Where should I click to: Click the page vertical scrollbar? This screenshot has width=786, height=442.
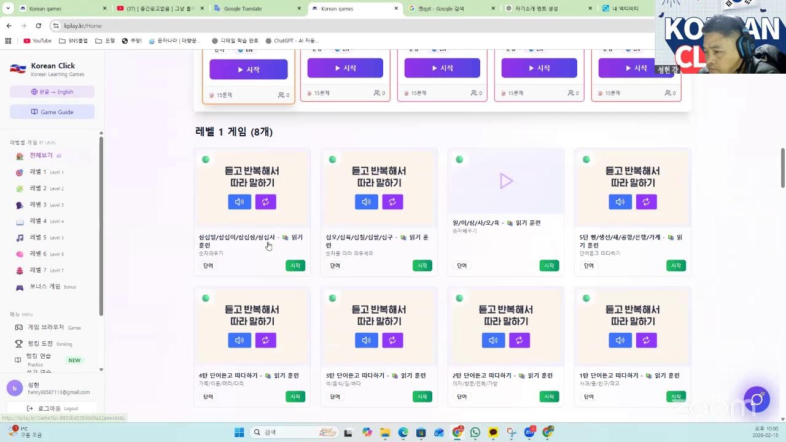[x=782, y=167]
